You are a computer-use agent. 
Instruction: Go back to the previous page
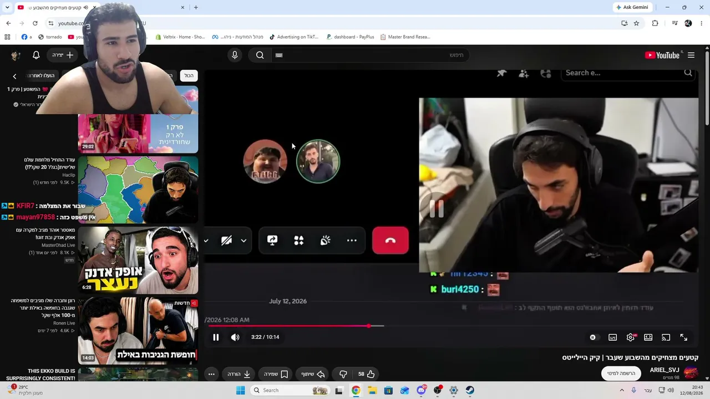(8, 23)
